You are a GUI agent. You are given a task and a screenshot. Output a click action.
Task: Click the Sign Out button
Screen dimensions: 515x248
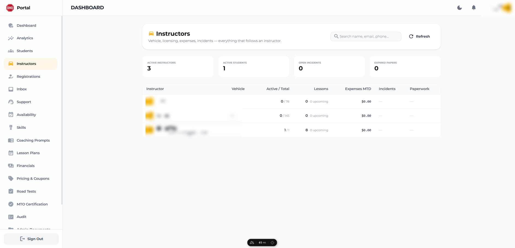click(x=31, y=239)
